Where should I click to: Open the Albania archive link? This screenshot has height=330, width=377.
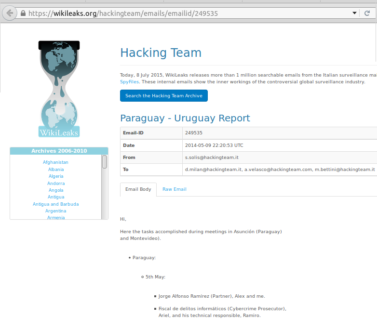(56, 170)
